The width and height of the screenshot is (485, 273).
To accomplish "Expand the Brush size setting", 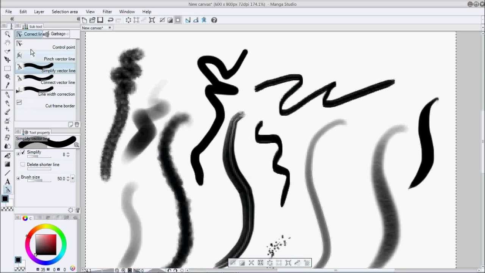I will click(18, 177).
